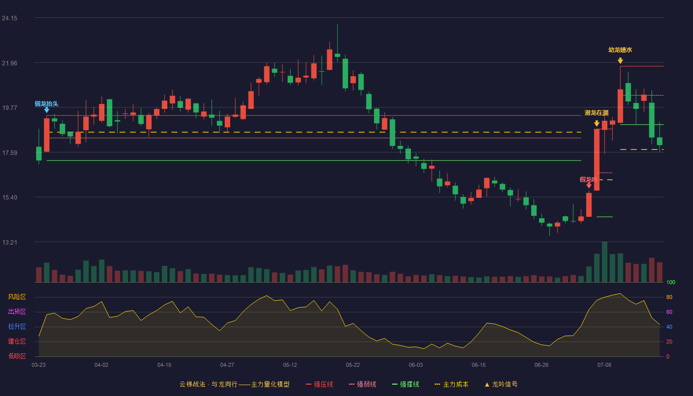Viewport: 693px width, 396px height.
Task: Click the pink arrow under 假龙吟 signal
Action: [589, 185]
